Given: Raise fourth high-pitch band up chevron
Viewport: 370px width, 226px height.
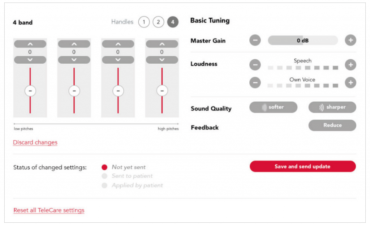Looking at the screenshot, I should point(162,44).
